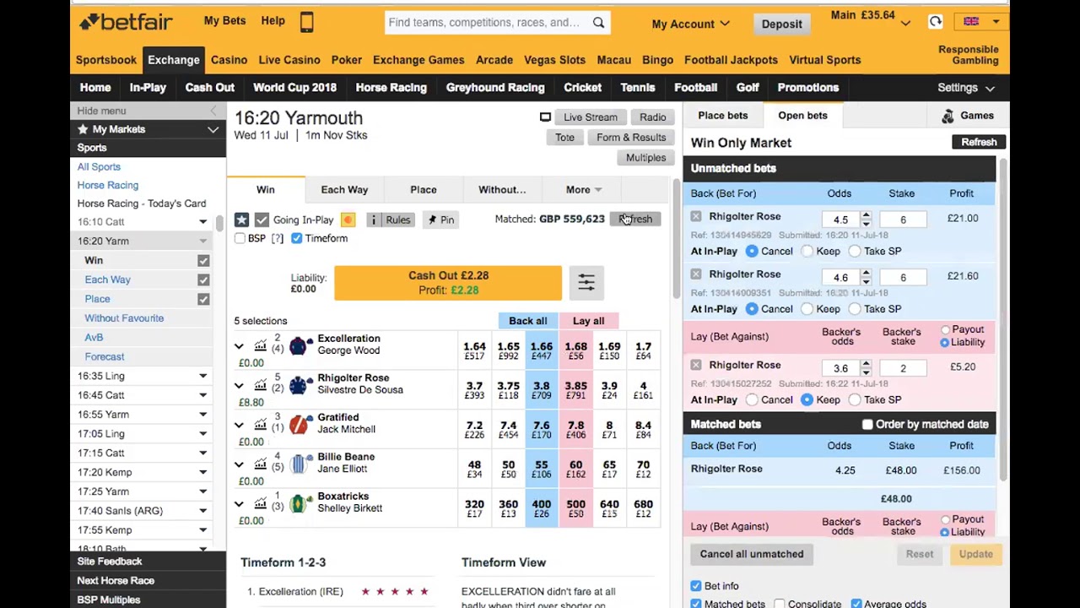Image resolution: width=1080 pixels, height=608 pixels.
Task: Open the More markets dropdown
Action: [x=584, y=190]
